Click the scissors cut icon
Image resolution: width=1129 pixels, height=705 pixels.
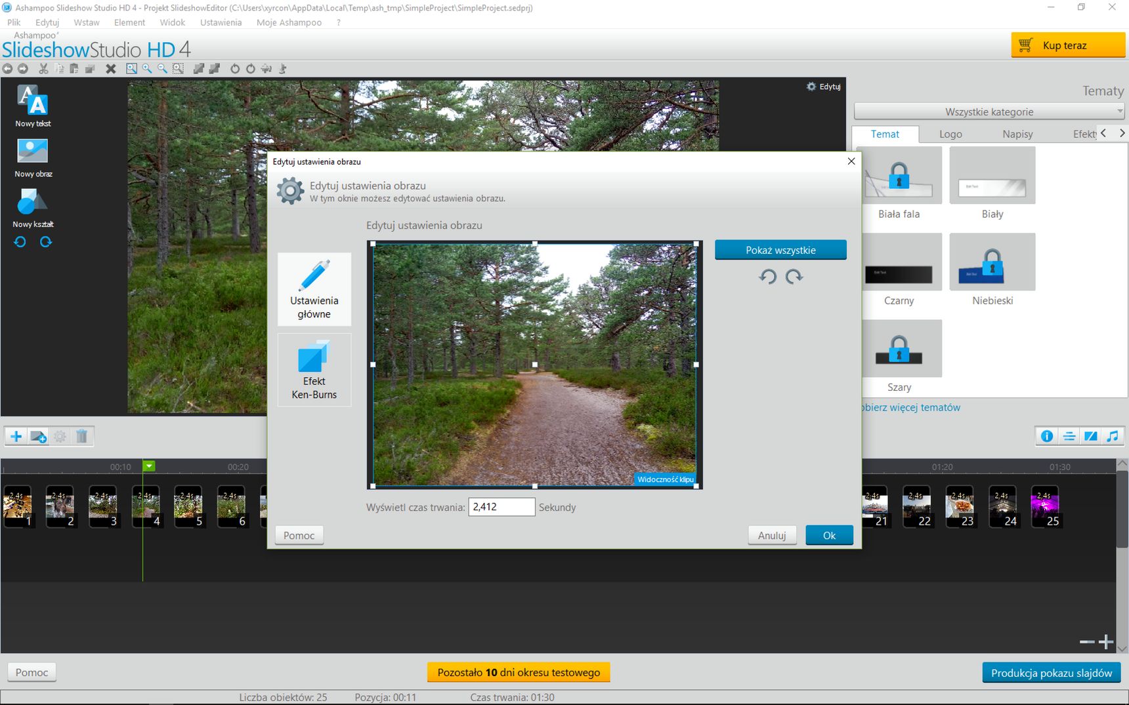pyautogui.click(x=43, y=68)
